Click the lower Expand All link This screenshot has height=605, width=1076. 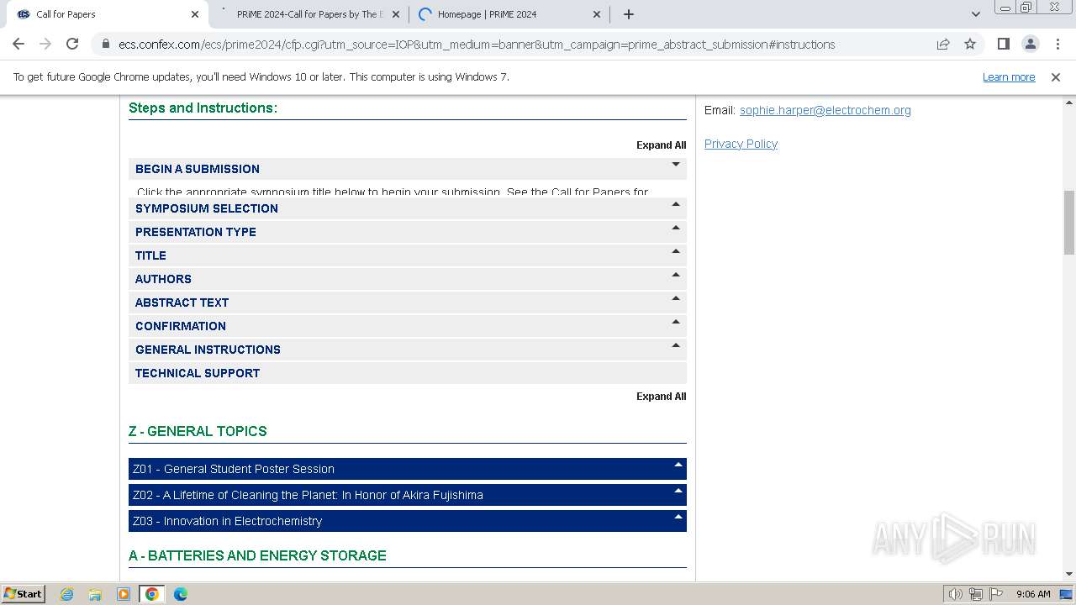[661, 397]
